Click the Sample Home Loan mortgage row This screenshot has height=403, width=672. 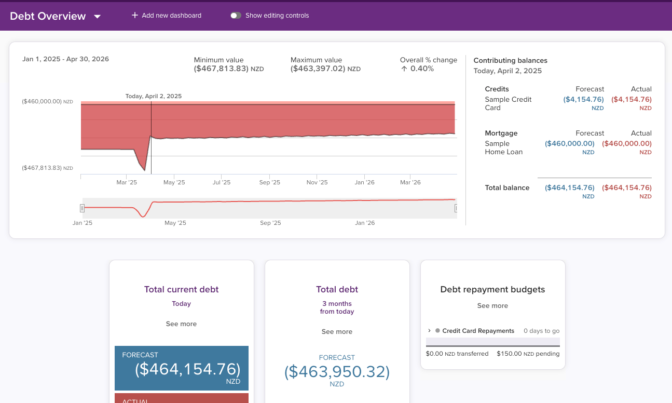click(x=568, y=147)
